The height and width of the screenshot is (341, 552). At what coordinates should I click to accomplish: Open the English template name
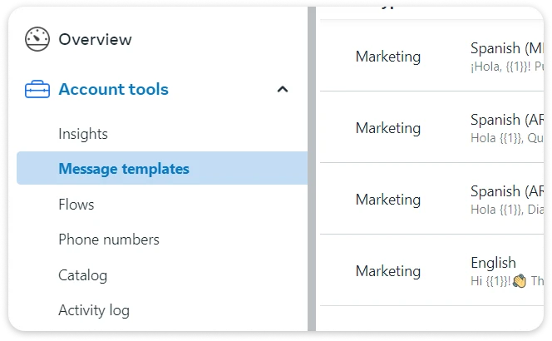[x=493, y=263]
